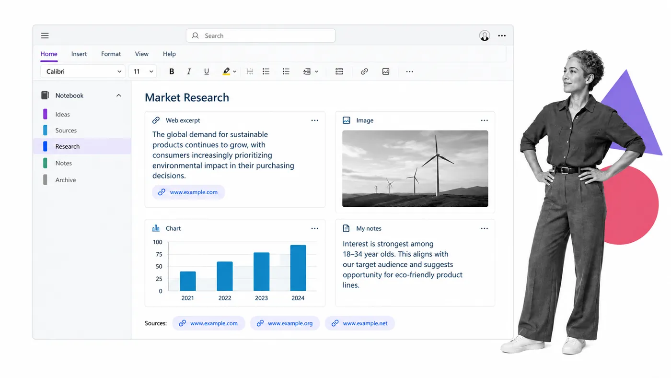Open the account profile avatar
The width and height of the screenshot is (671, 378).
tap(485, 35)
